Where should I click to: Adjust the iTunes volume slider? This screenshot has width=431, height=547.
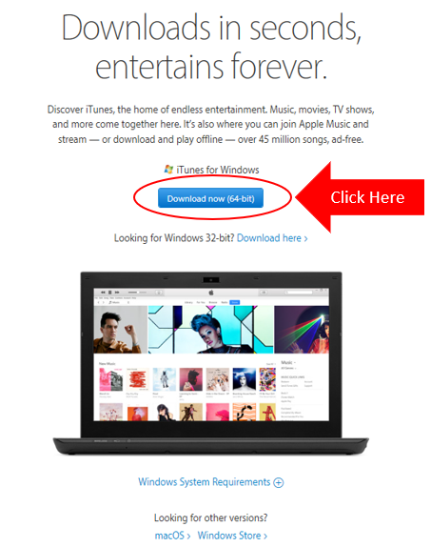[137, 292]
